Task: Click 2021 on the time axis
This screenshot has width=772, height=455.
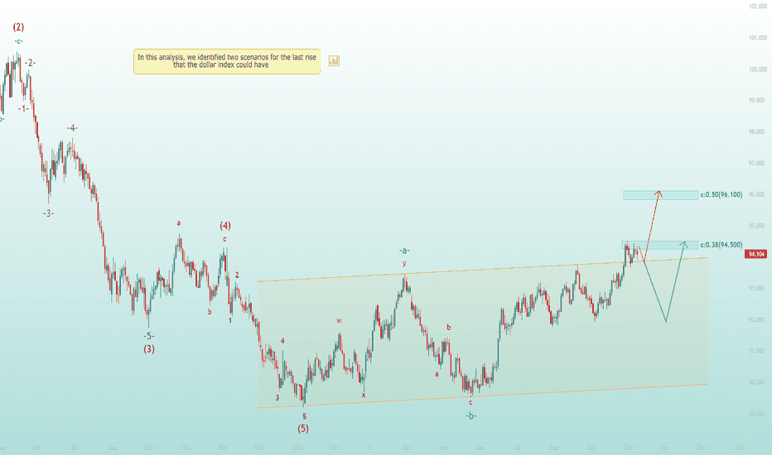Action: click(297, 448)
